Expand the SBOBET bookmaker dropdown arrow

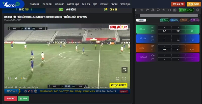(x=147, y=20)
